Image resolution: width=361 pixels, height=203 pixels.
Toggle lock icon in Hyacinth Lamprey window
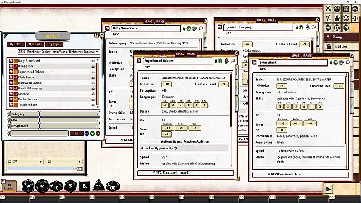pyautogui.click(x=297, y=27)
